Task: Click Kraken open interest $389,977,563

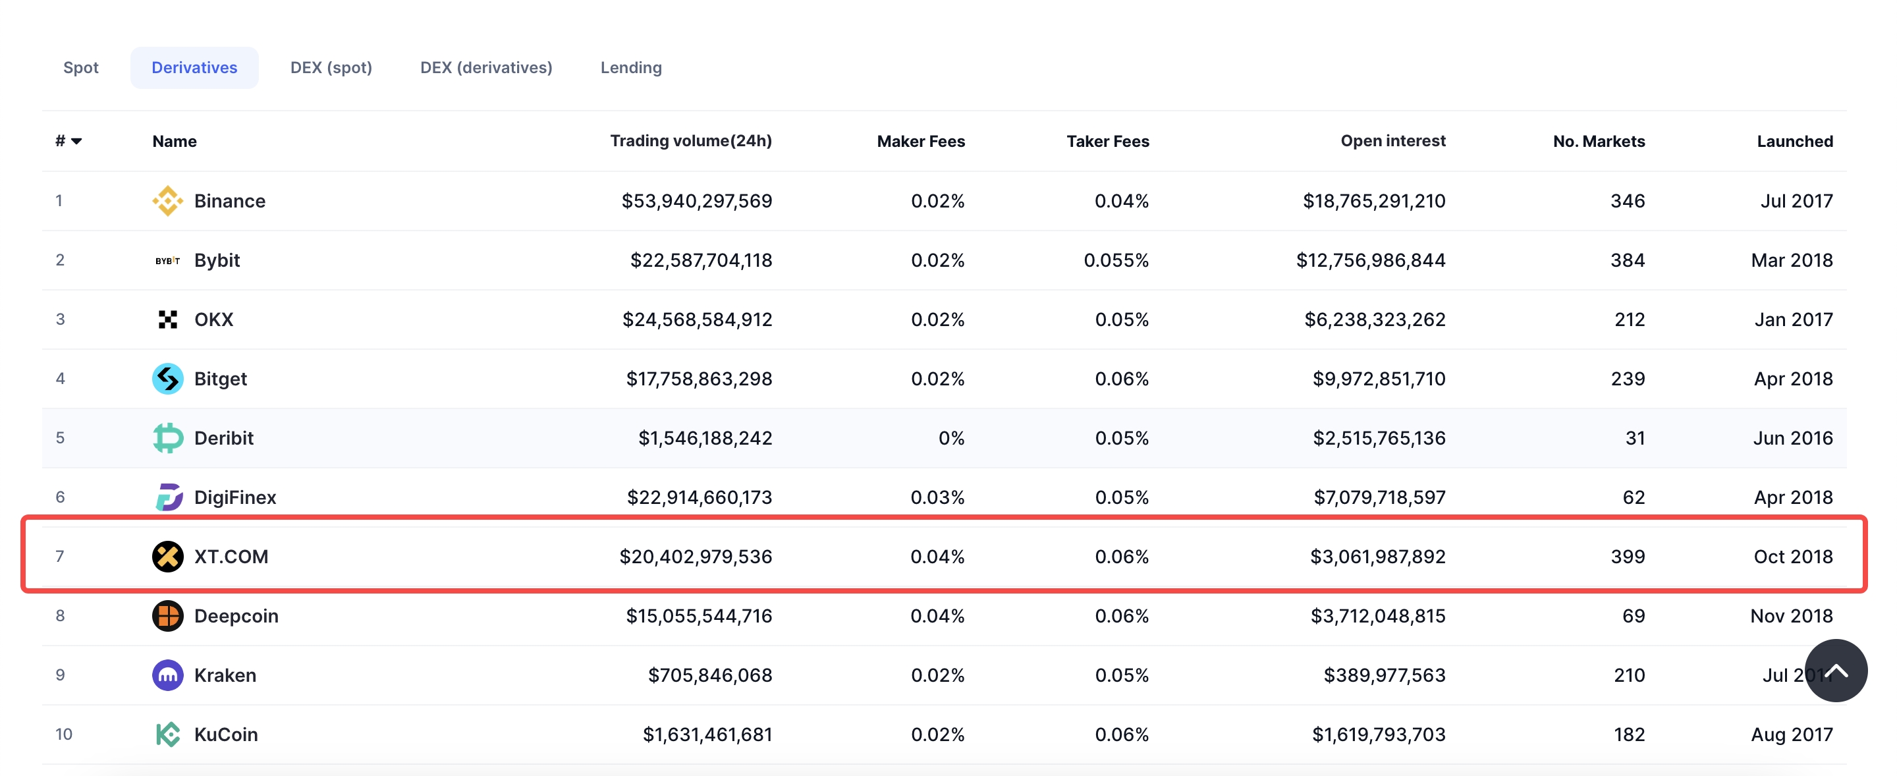Action: [1385, 675]
